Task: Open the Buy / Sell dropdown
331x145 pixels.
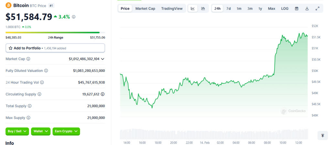Action: point(17,131)
